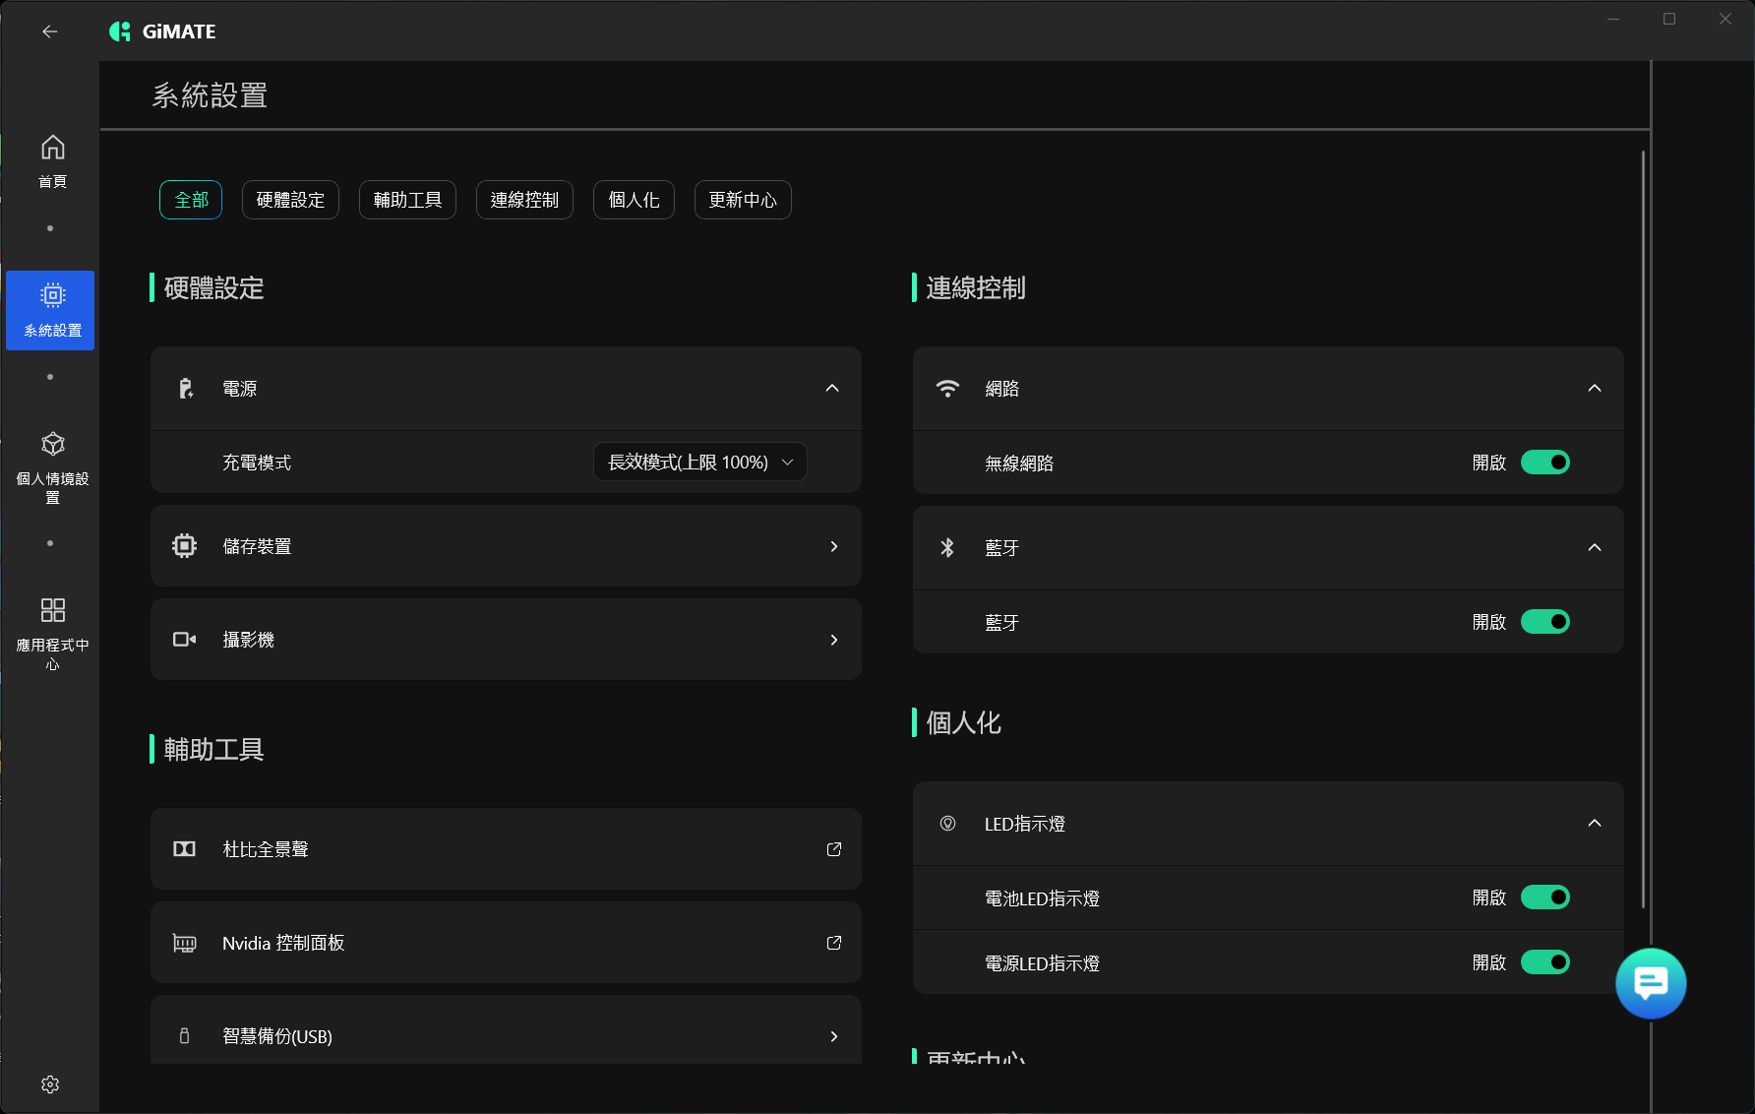The width and height of the screenshot is (1755, 1114).
Task: Open 個人情境設置 cube icon
Action: [x=53, y=444]
